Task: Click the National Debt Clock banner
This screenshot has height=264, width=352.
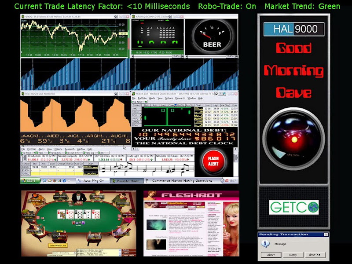Action: (x=184, y=136)
